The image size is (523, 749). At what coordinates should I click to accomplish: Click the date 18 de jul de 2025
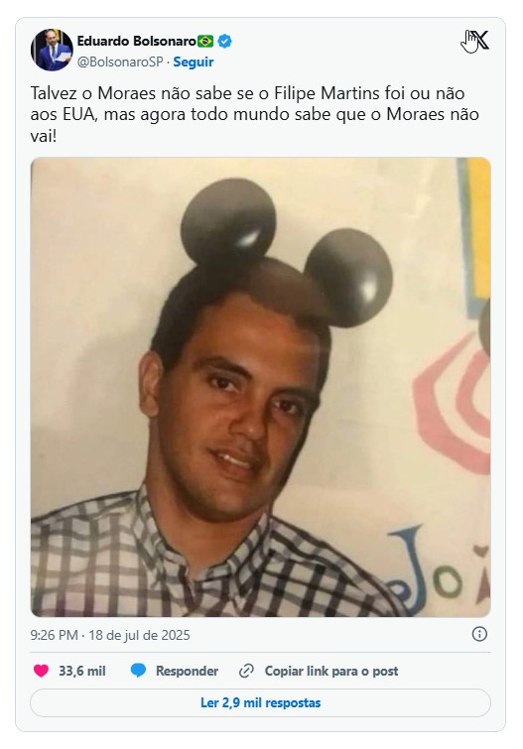pyautogui.click(x=139, y=635)
